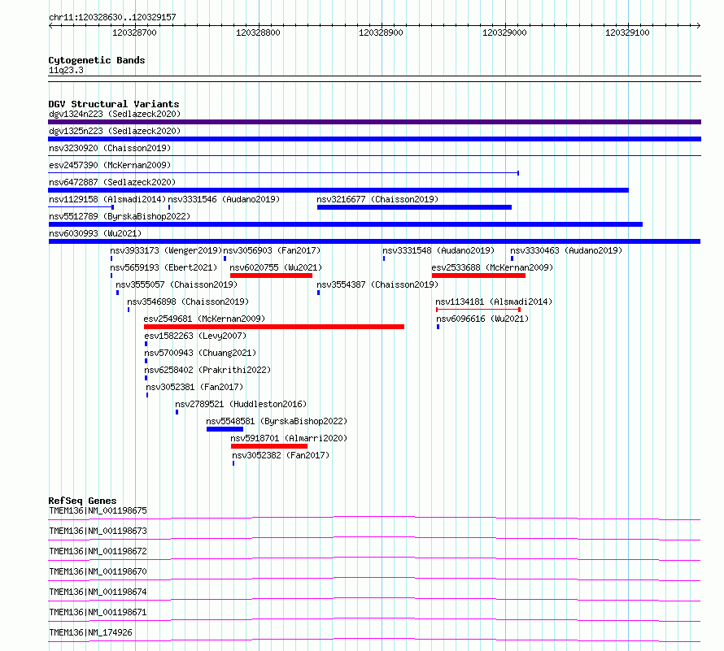Click nsv1129158 (Alsmadi2014) label
The image size is (724, 651).
pyautogui.click(x=107, y=199)
